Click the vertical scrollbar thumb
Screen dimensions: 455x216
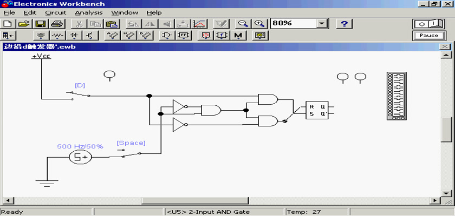445,129
